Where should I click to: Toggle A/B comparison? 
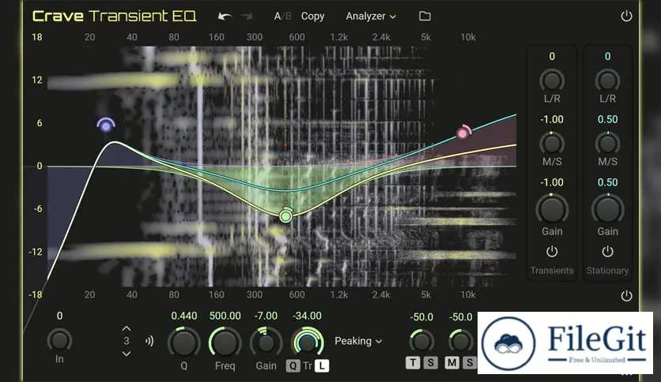(282, 17)
